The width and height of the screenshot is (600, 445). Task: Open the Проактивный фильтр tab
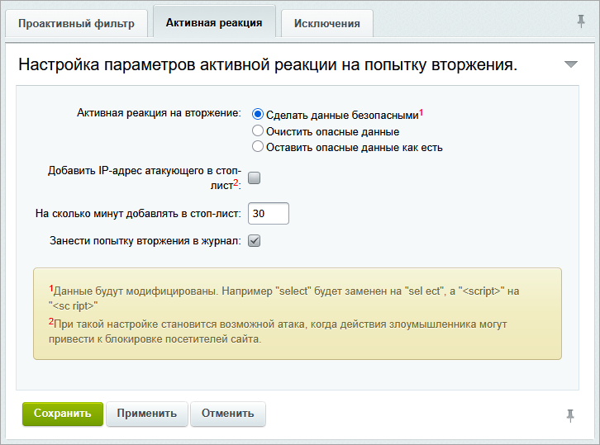(76, 23)
